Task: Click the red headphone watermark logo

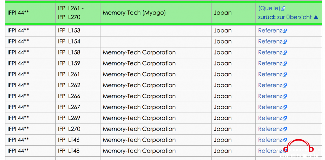Action: click(x=298, y=146)
